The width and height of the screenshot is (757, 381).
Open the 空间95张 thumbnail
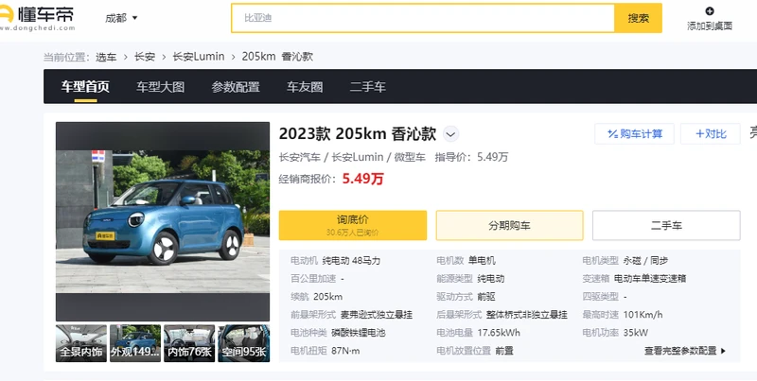click(x=243, y=343)
